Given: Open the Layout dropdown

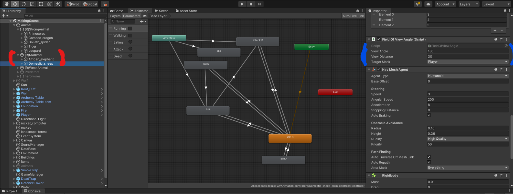Looking at the screenshot, I should pyautogui.click(x=496, y=4).
